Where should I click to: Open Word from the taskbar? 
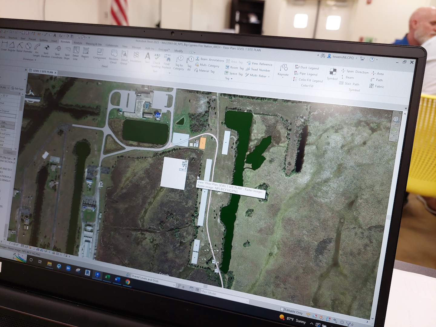pyautogui.click(x=117, y=279)
